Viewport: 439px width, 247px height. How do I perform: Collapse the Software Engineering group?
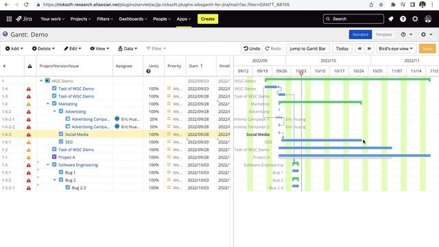(48, 165)
